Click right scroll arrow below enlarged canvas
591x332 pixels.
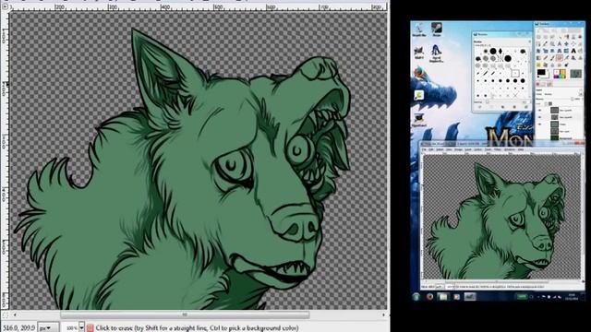(384, 314)
